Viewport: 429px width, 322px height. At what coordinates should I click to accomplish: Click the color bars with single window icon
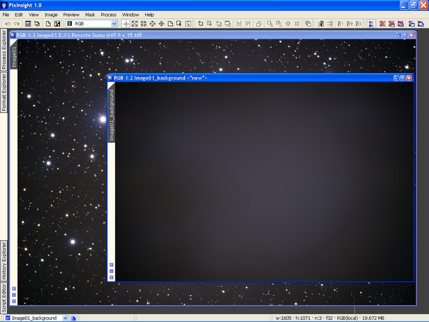click(x=412, y=24)
